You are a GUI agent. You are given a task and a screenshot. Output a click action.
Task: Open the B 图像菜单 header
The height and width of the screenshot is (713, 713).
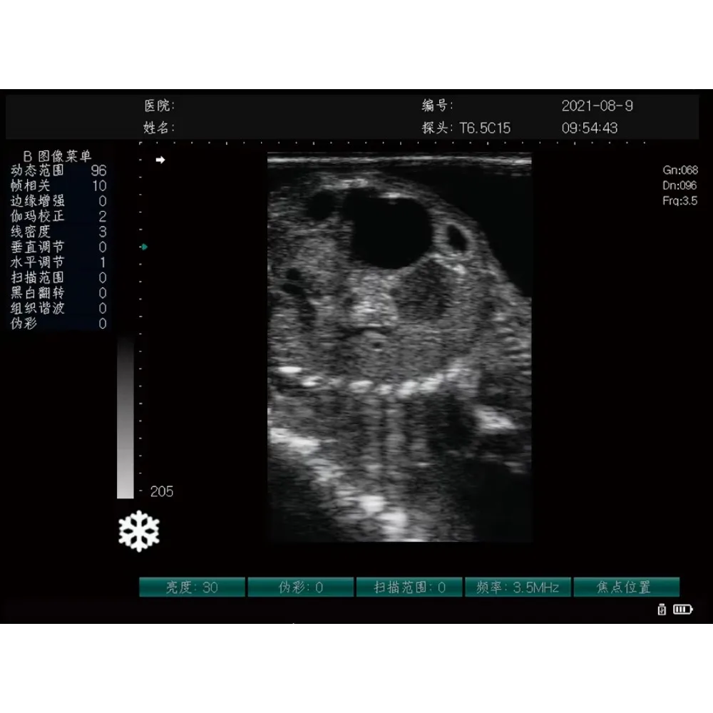coord(57,156)
